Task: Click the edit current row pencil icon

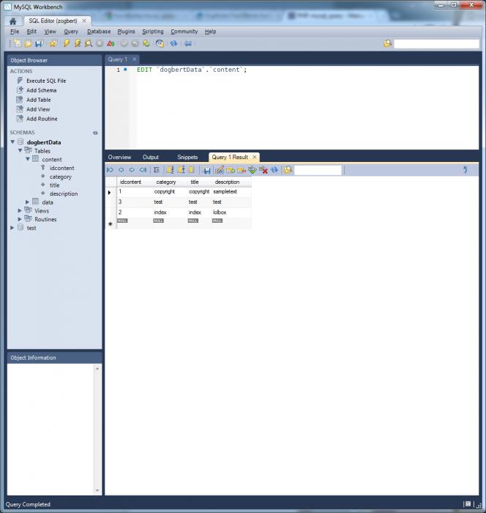Action: [x=220, y=170]
